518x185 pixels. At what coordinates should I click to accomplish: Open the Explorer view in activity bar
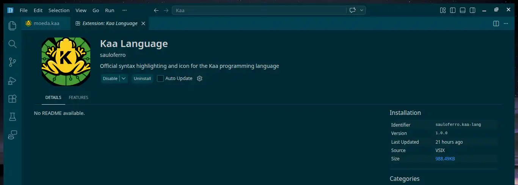click(x=13, y=26)
